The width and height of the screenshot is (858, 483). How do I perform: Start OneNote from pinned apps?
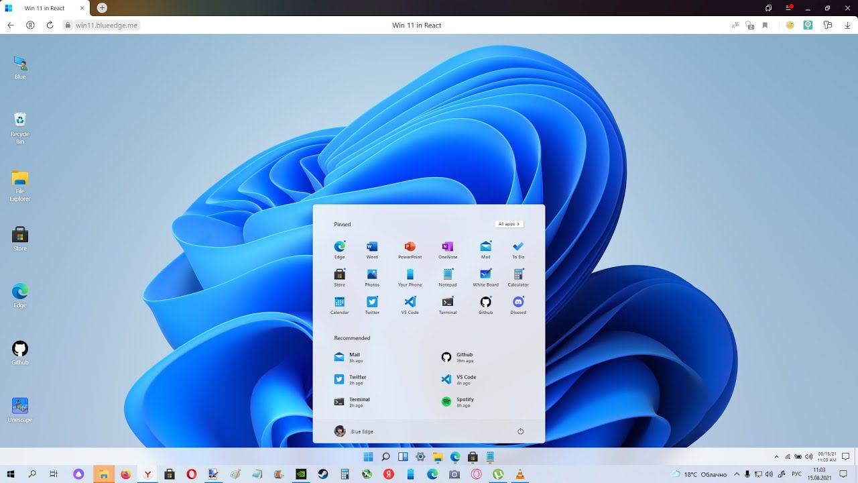click(448, 250)
